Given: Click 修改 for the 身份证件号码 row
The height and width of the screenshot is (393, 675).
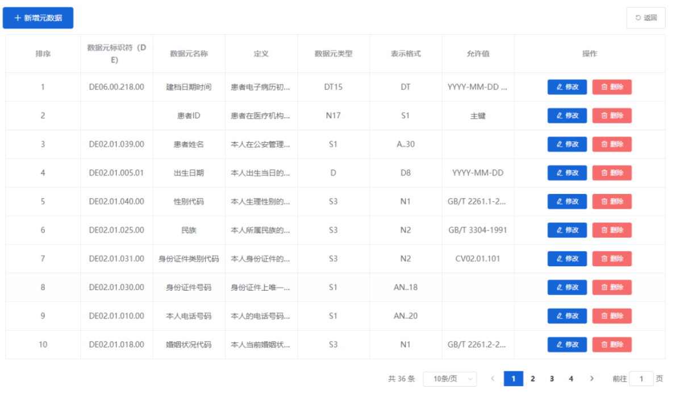Looking at the screenshot, I should point(566,287).
